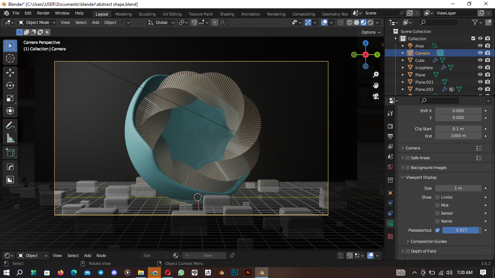Open the File menu
The height and width of the screenshot is (278, 495).
16,13
